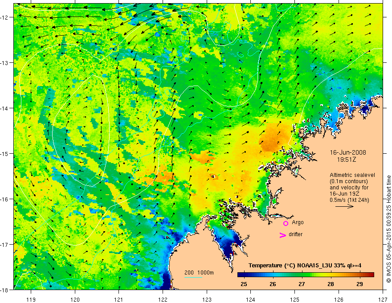Click the date text '16-Jun-2008'
The image size is (392, 303).
click(348, 152)
